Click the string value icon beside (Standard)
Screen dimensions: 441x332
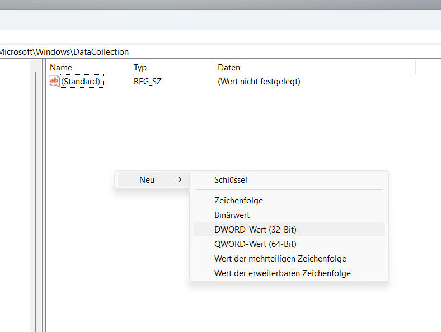click(x=54, y=82)
